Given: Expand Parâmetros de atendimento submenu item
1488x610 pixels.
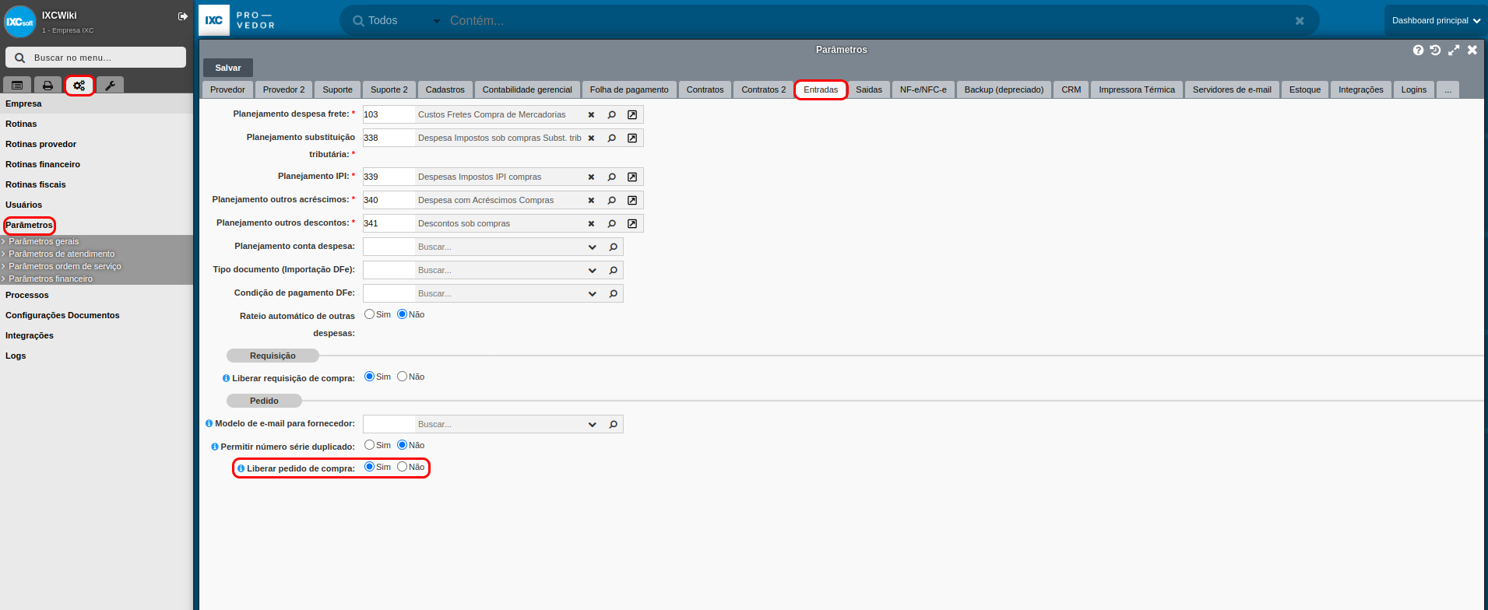Looking at the screenshot, I should [62, 254].
